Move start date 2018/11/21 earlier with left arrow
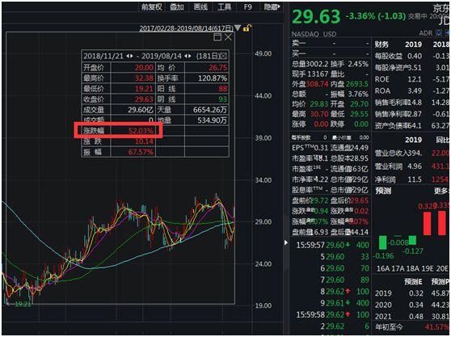The image size is (451, 337). pos(128,56)
